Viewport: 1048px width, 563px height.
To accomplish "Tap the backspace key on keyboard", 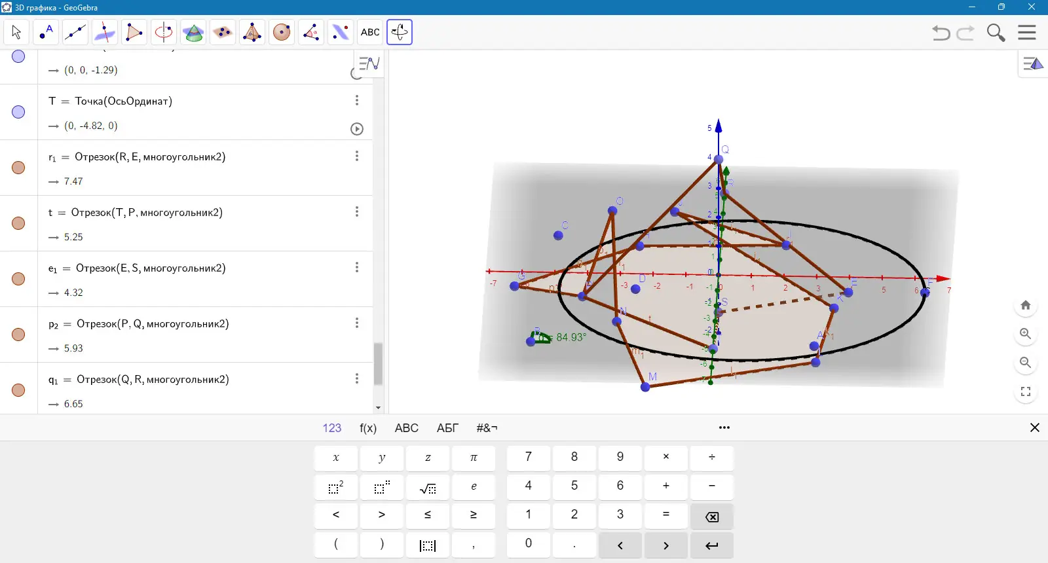I will click(x=712, y=517).
